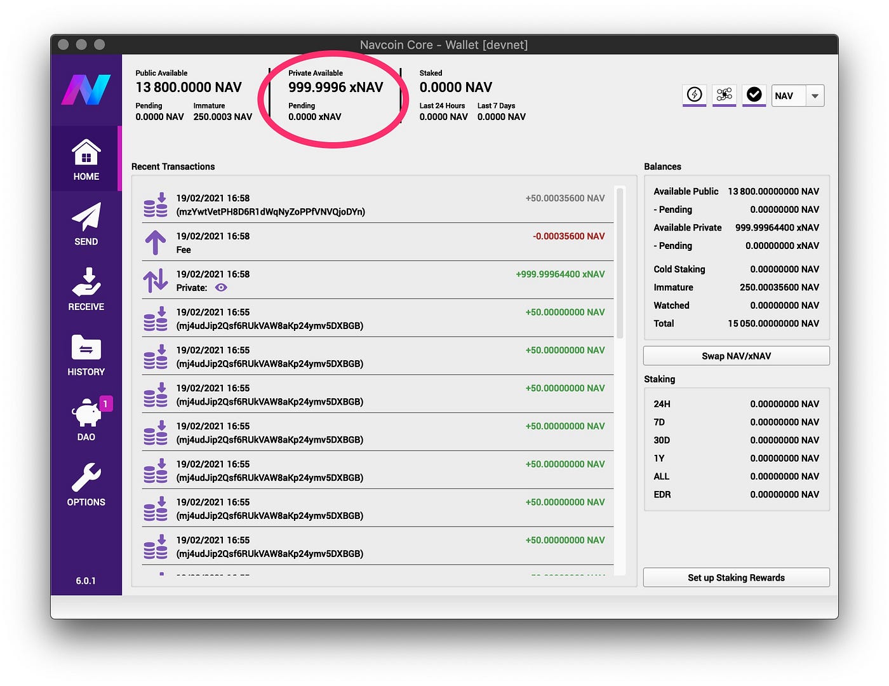Viewport: 889px width, 686px height.
Task: Open the OPTIONS wrench icon
Action: (x=86, y=478)
